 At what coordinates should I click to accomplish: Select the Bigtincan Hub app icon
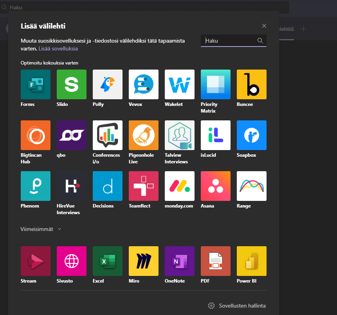point(36,135)
